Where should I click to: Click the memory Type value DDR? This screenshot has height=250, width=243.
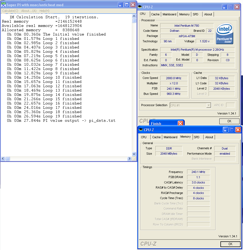point(169,148)
